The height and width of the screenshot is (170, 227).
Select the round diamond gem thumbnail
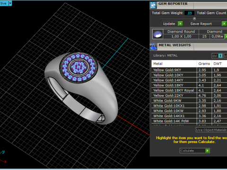pos(157,34)
